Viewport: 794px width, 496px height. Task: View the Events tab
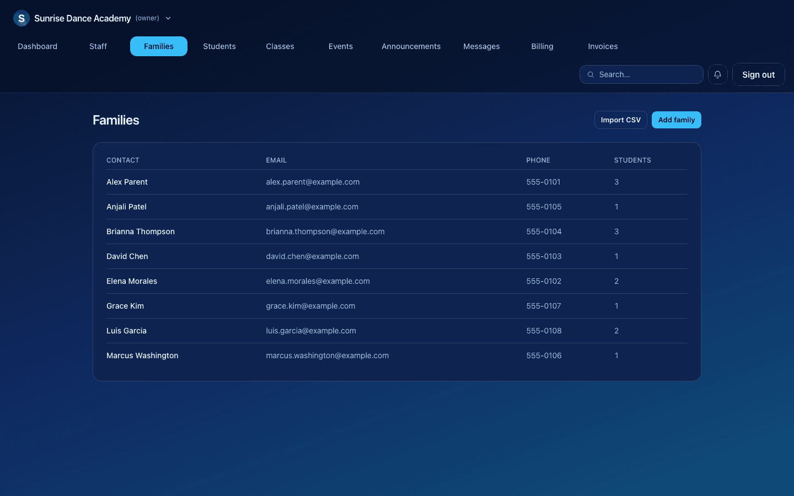[x=341, y=46]
